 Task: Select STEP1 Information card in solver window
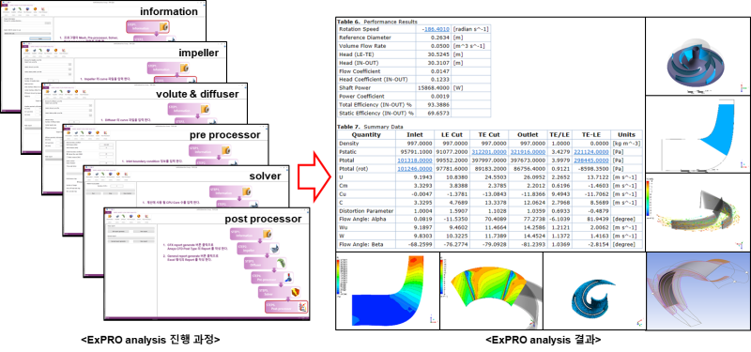click(230, 191)
